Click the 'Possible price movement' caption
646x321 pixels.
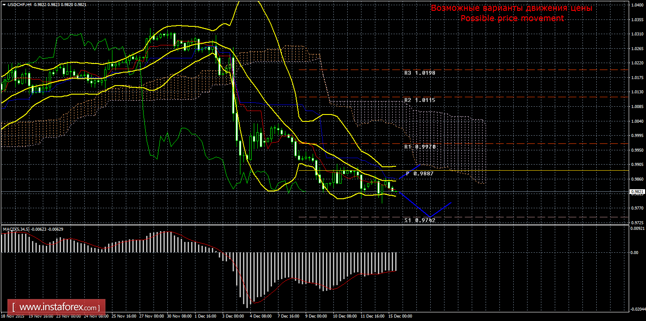coord(512,18)
